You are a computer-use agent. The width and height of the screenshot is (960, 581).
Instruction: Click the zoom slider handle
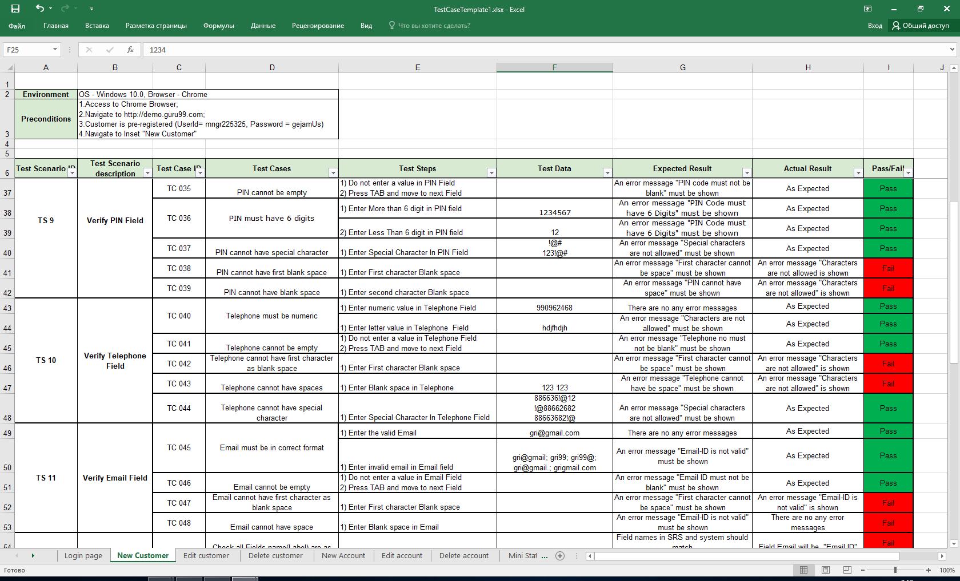coord(895,570)
